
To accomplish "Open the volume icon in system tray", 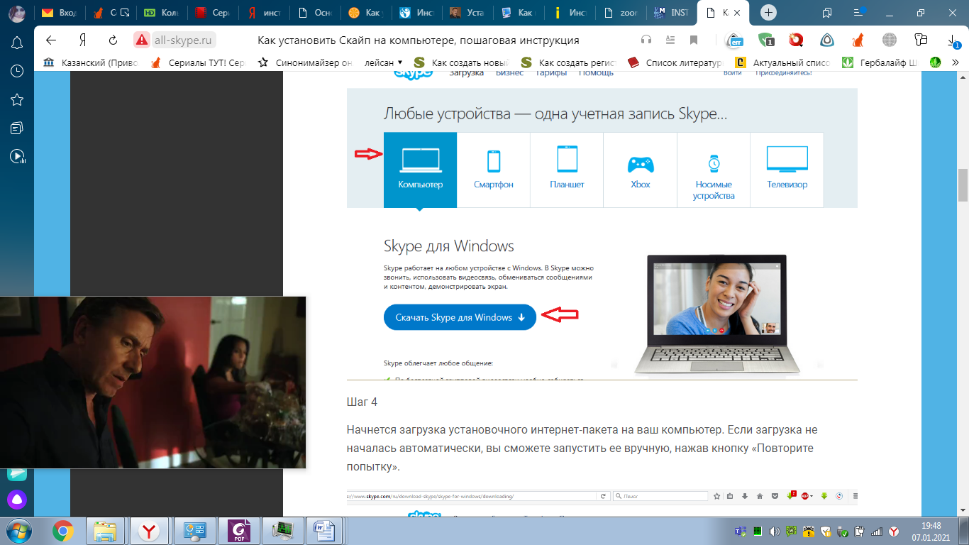I will [x=773, y=531].
